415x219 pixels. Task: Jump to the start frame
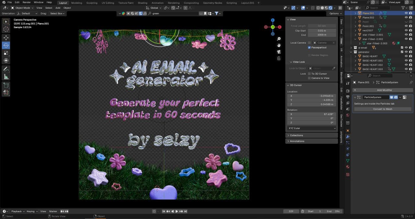(x=164, y=211)
